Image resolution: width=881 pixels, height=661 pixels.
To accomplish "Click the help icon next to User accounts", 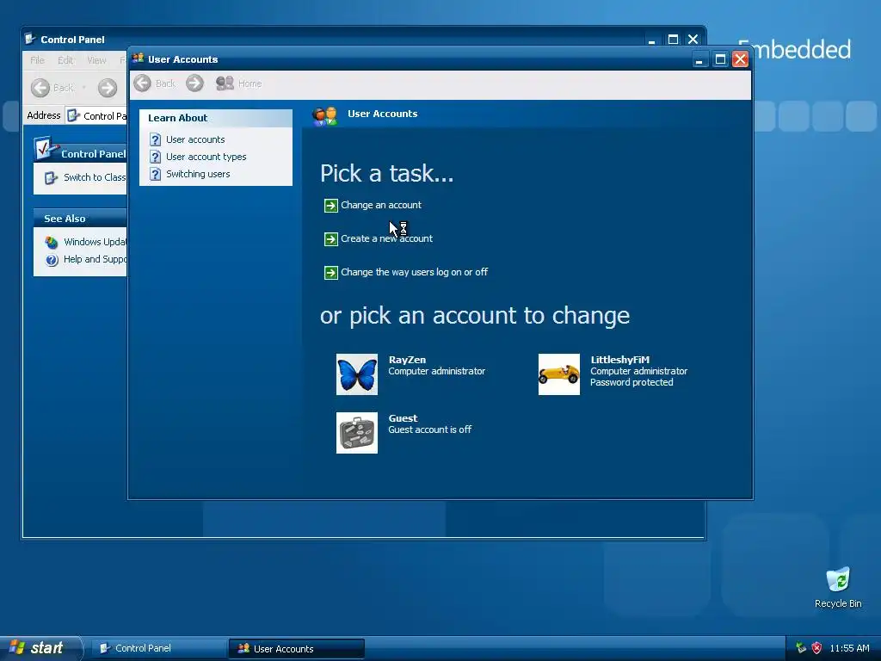I will (x=156, y=139).
